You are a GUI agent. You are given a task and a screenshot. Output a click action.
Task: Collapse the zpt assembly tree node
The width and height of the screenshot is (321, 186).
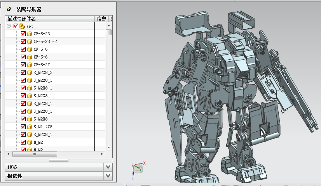[x=9, y=26]
